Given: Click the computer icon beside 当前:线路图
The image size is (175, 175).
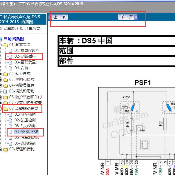Looking at the screenshot, I should point(1,39).
